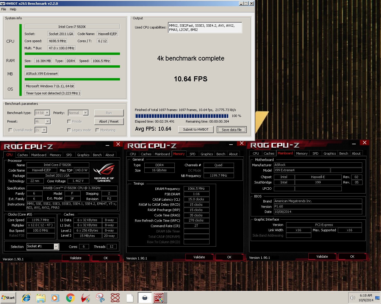Click the Channels # Quad value
The image size is (381, 304).
(x=218, y=165)
